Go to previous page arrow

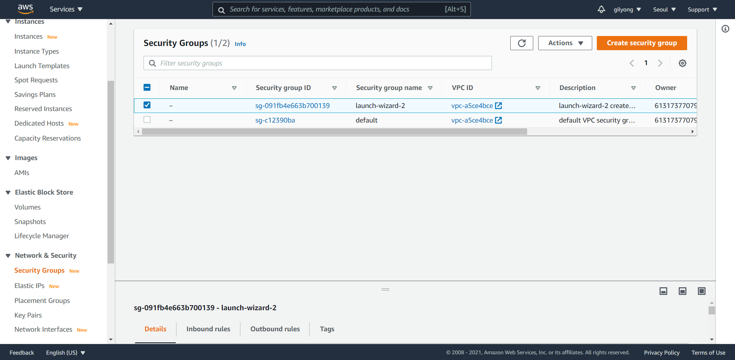coord(632,63)
